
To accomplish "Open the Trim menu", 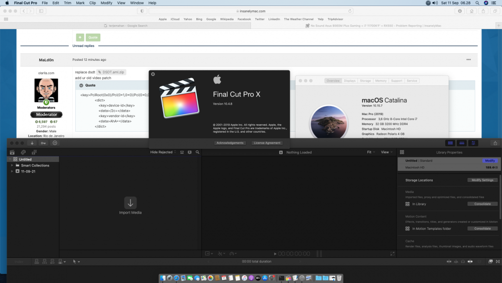I will (67, 3).
